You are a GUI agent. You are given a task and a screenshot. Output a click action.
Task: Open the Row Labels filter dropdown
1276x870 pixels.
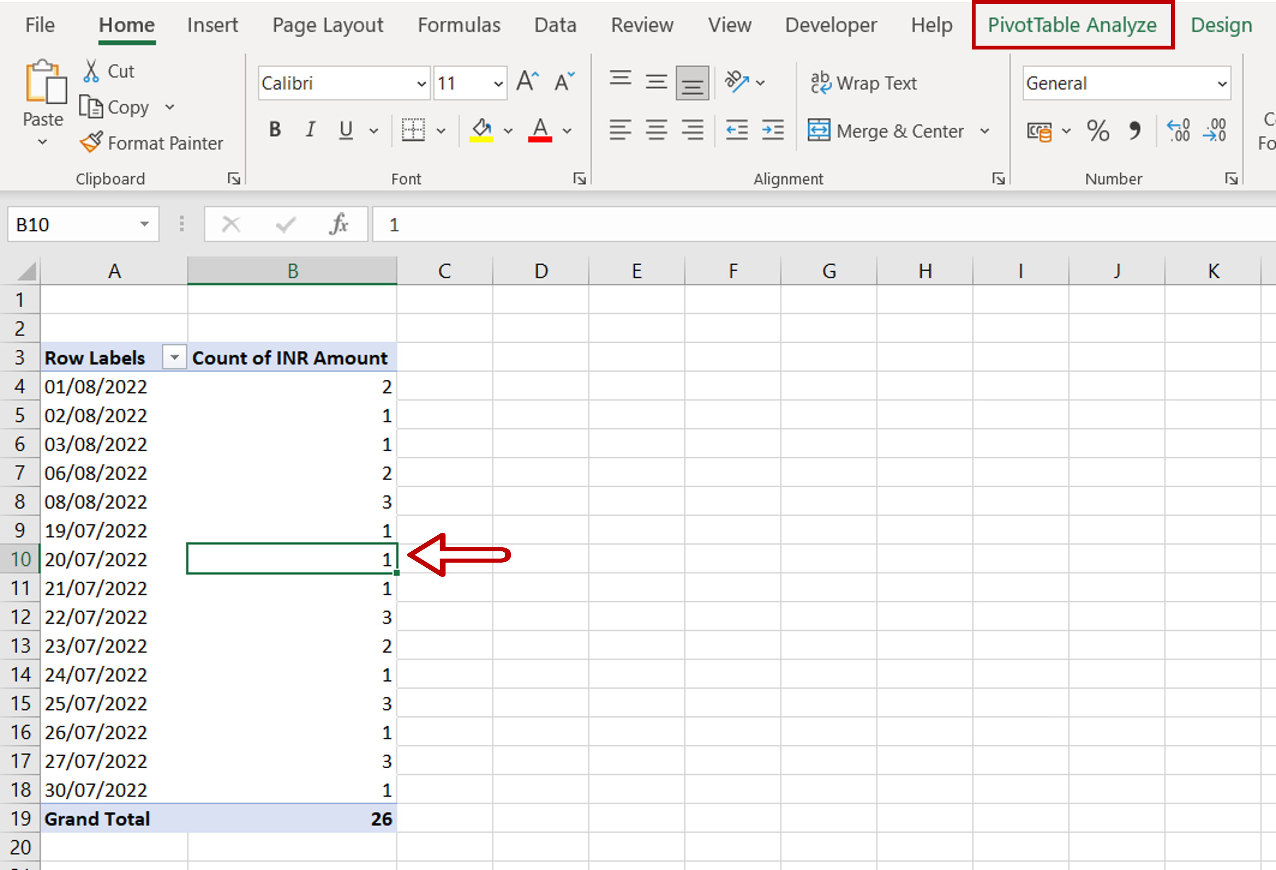click(174, 357)
